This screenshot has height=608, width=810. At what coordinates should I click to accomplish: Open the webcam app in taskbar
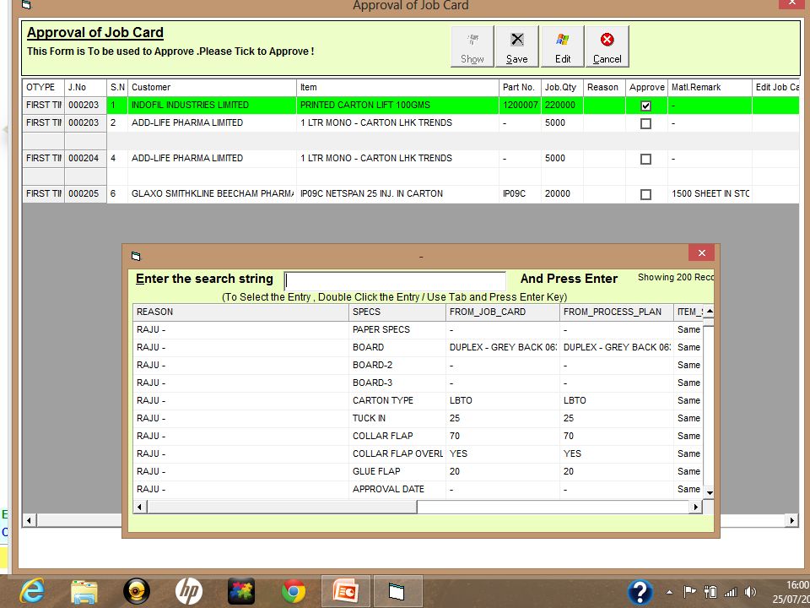[x=137, y=591]
